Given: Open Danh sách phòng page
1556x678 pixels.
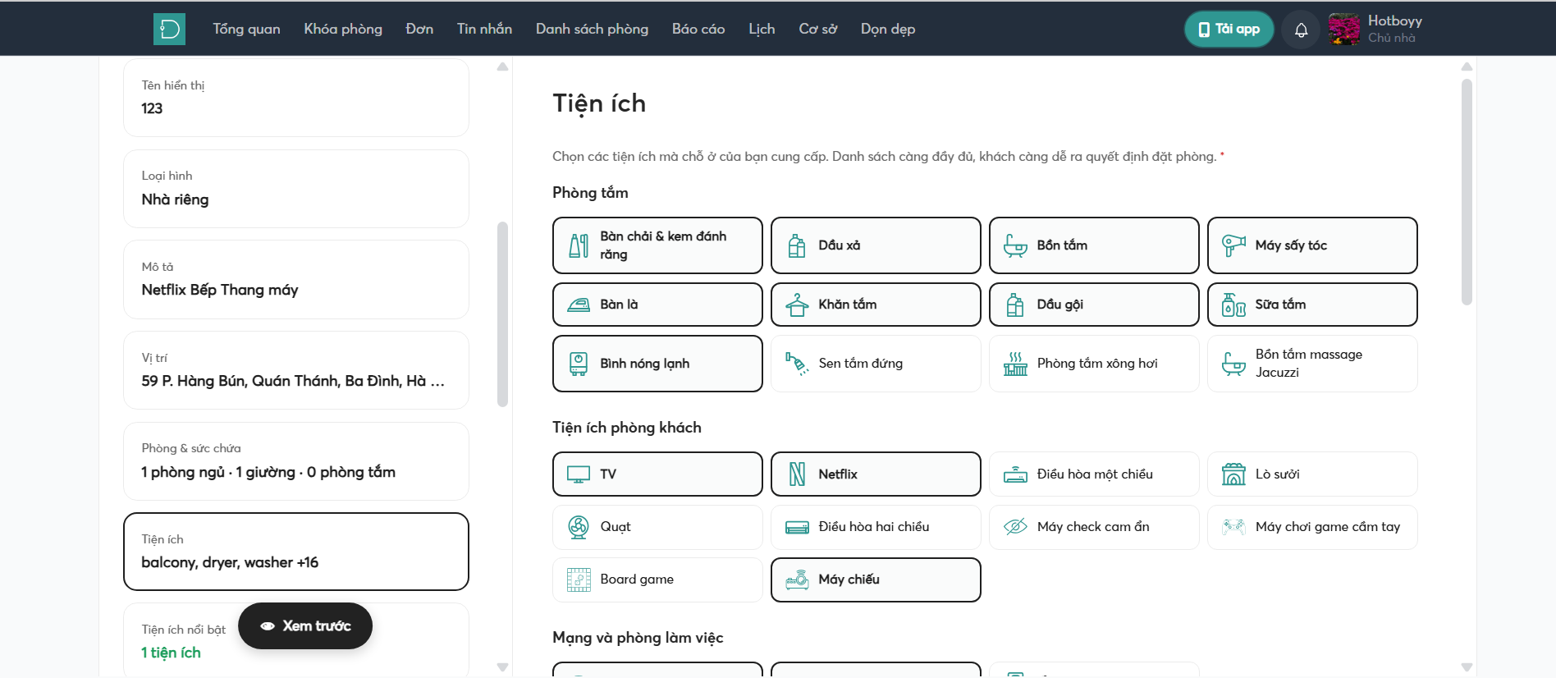Looking at the screenshot, I should click(x=592, y=29).
